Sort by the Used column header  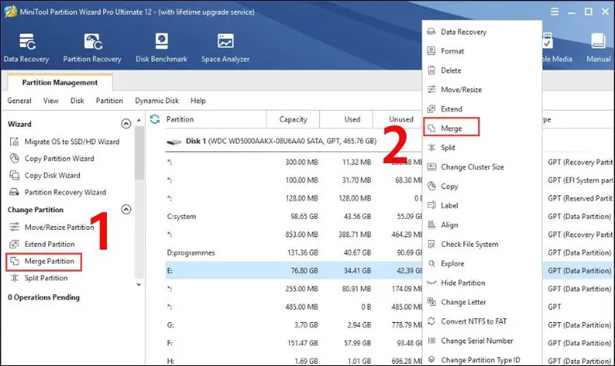point(347,119)
